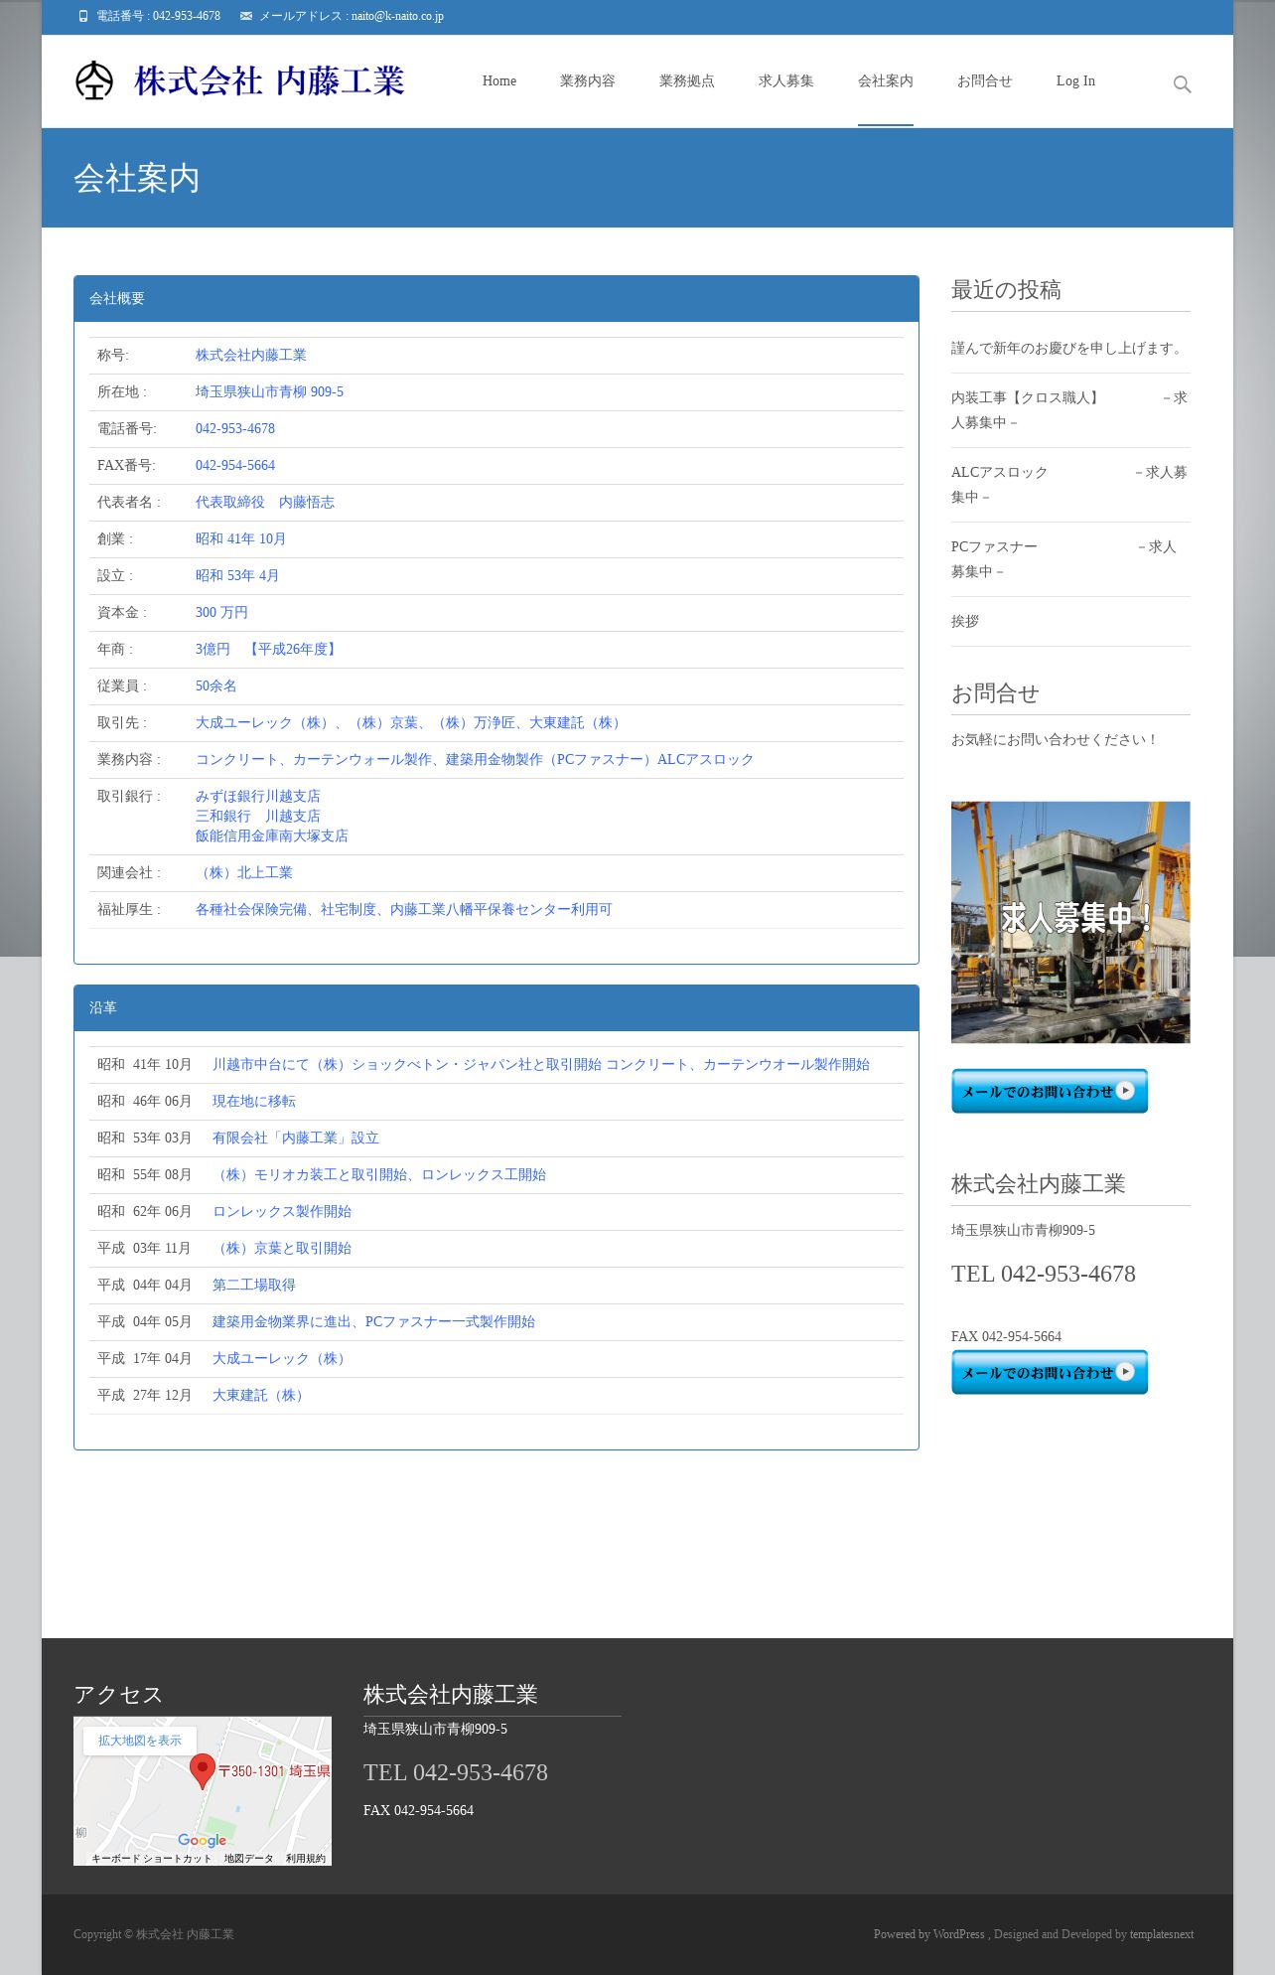Open the 求人募集 menu item

[786, 81]
